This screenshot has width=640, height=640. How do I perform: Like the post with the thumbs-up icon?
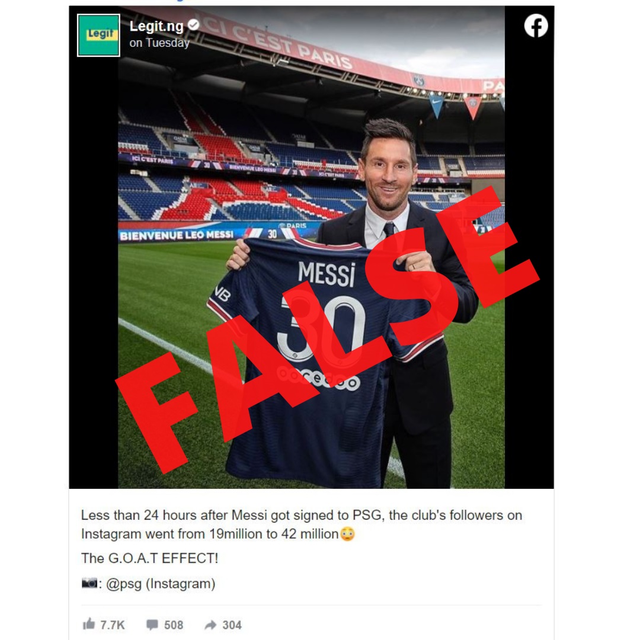(x=88, y=623)
